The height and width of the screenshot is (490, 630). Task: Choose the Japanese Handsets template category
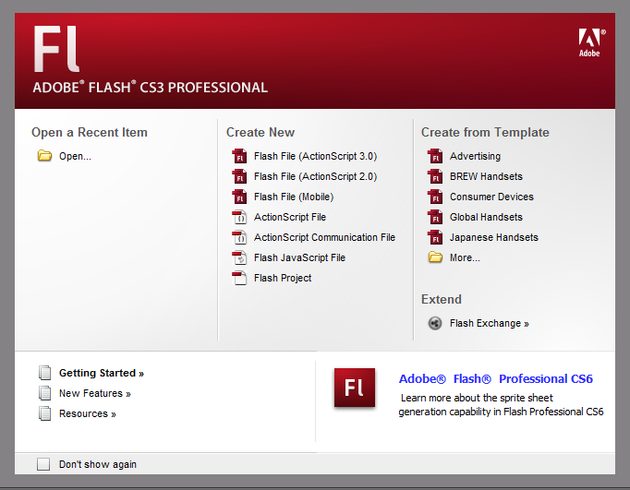click(x=494, y=237)
